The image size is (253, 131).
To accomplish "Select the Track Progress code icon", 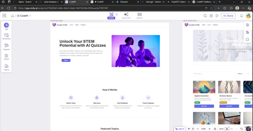I will click(148, 98).
